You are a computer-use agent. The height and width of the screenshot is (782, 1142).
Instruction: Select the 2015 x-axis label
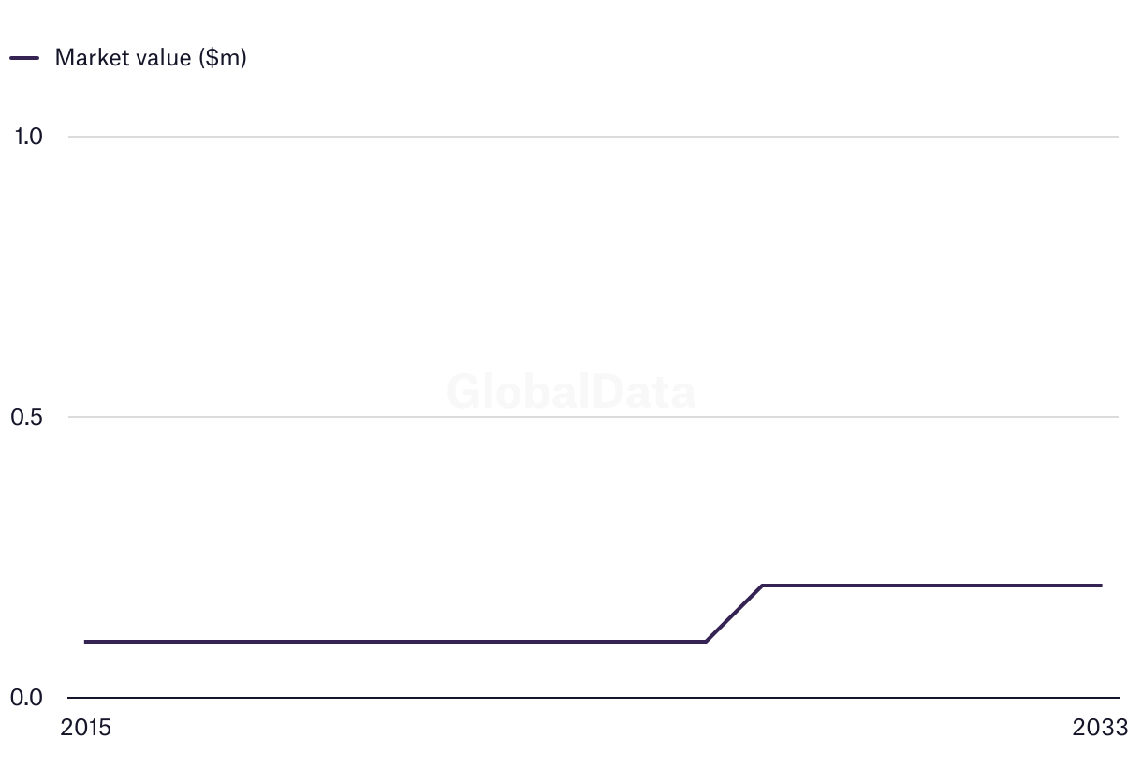pos(85,728)
